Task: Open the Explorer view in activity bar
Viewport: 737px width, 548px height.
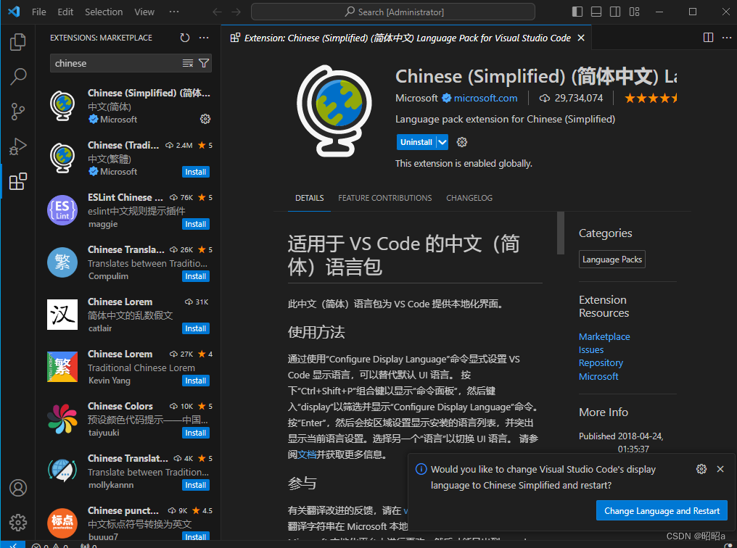Action: click(18, 42)
